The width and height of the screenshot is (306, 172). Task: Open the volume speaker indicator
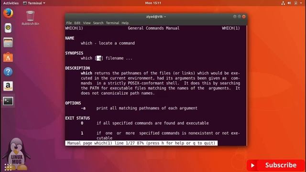coord(289,3)
